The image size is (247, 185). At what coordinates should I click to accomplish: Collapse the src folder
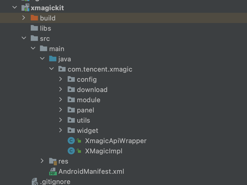pyautogui.click(x=24, y=38)
